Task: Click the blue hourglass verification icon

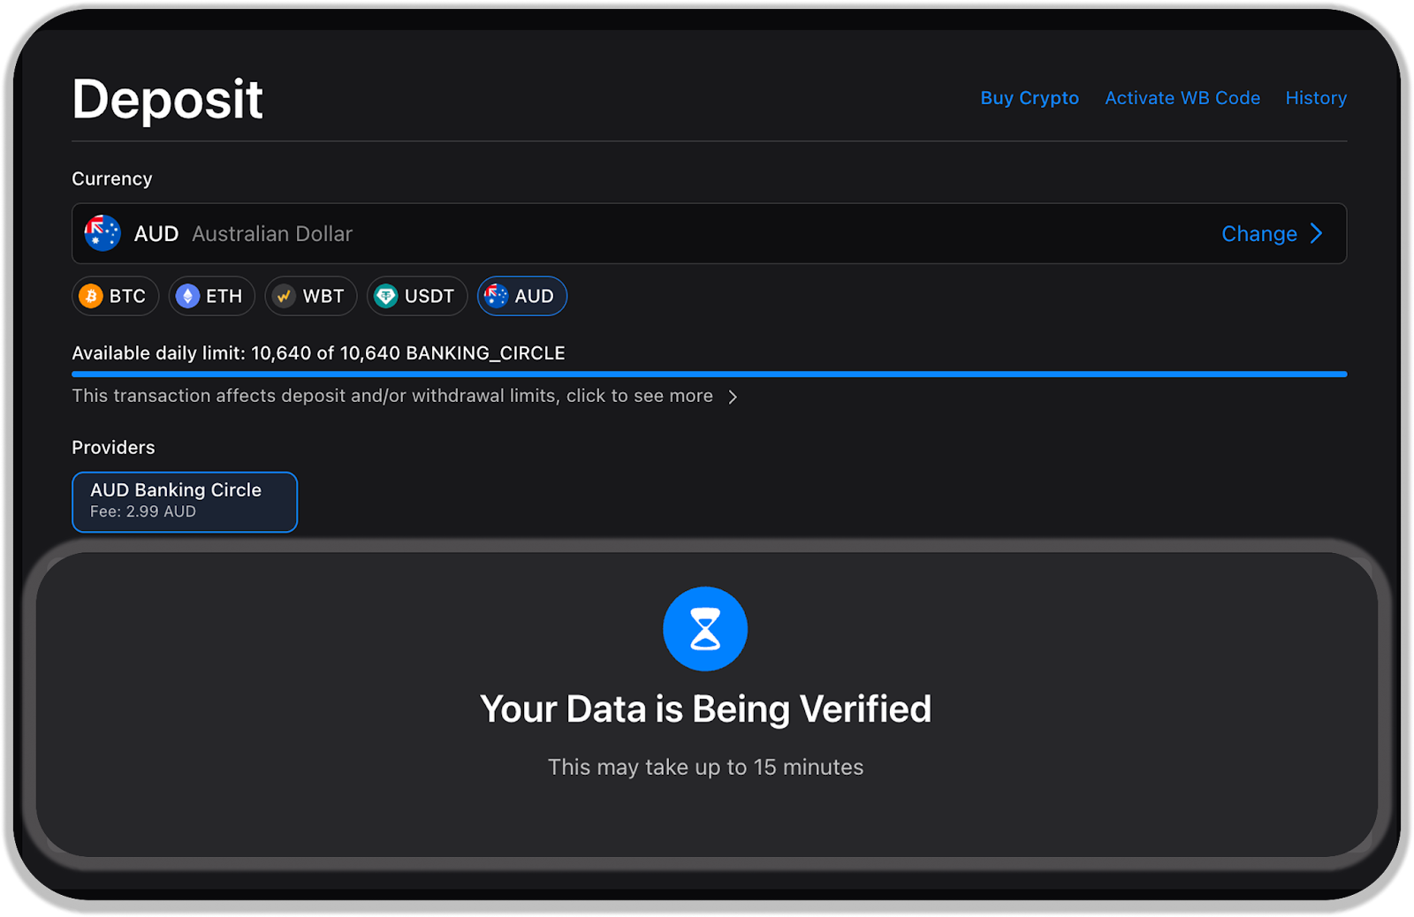Action: (x=705, y=629)
